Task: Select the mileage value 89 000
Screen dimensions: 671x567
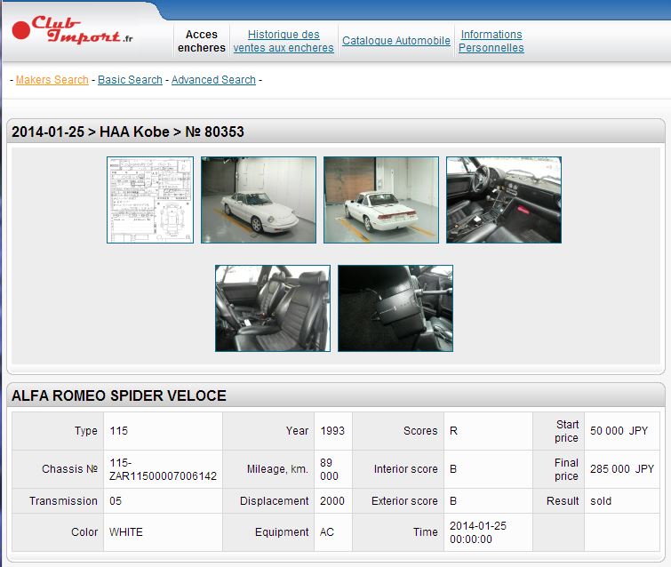Action: coord(329,469)
